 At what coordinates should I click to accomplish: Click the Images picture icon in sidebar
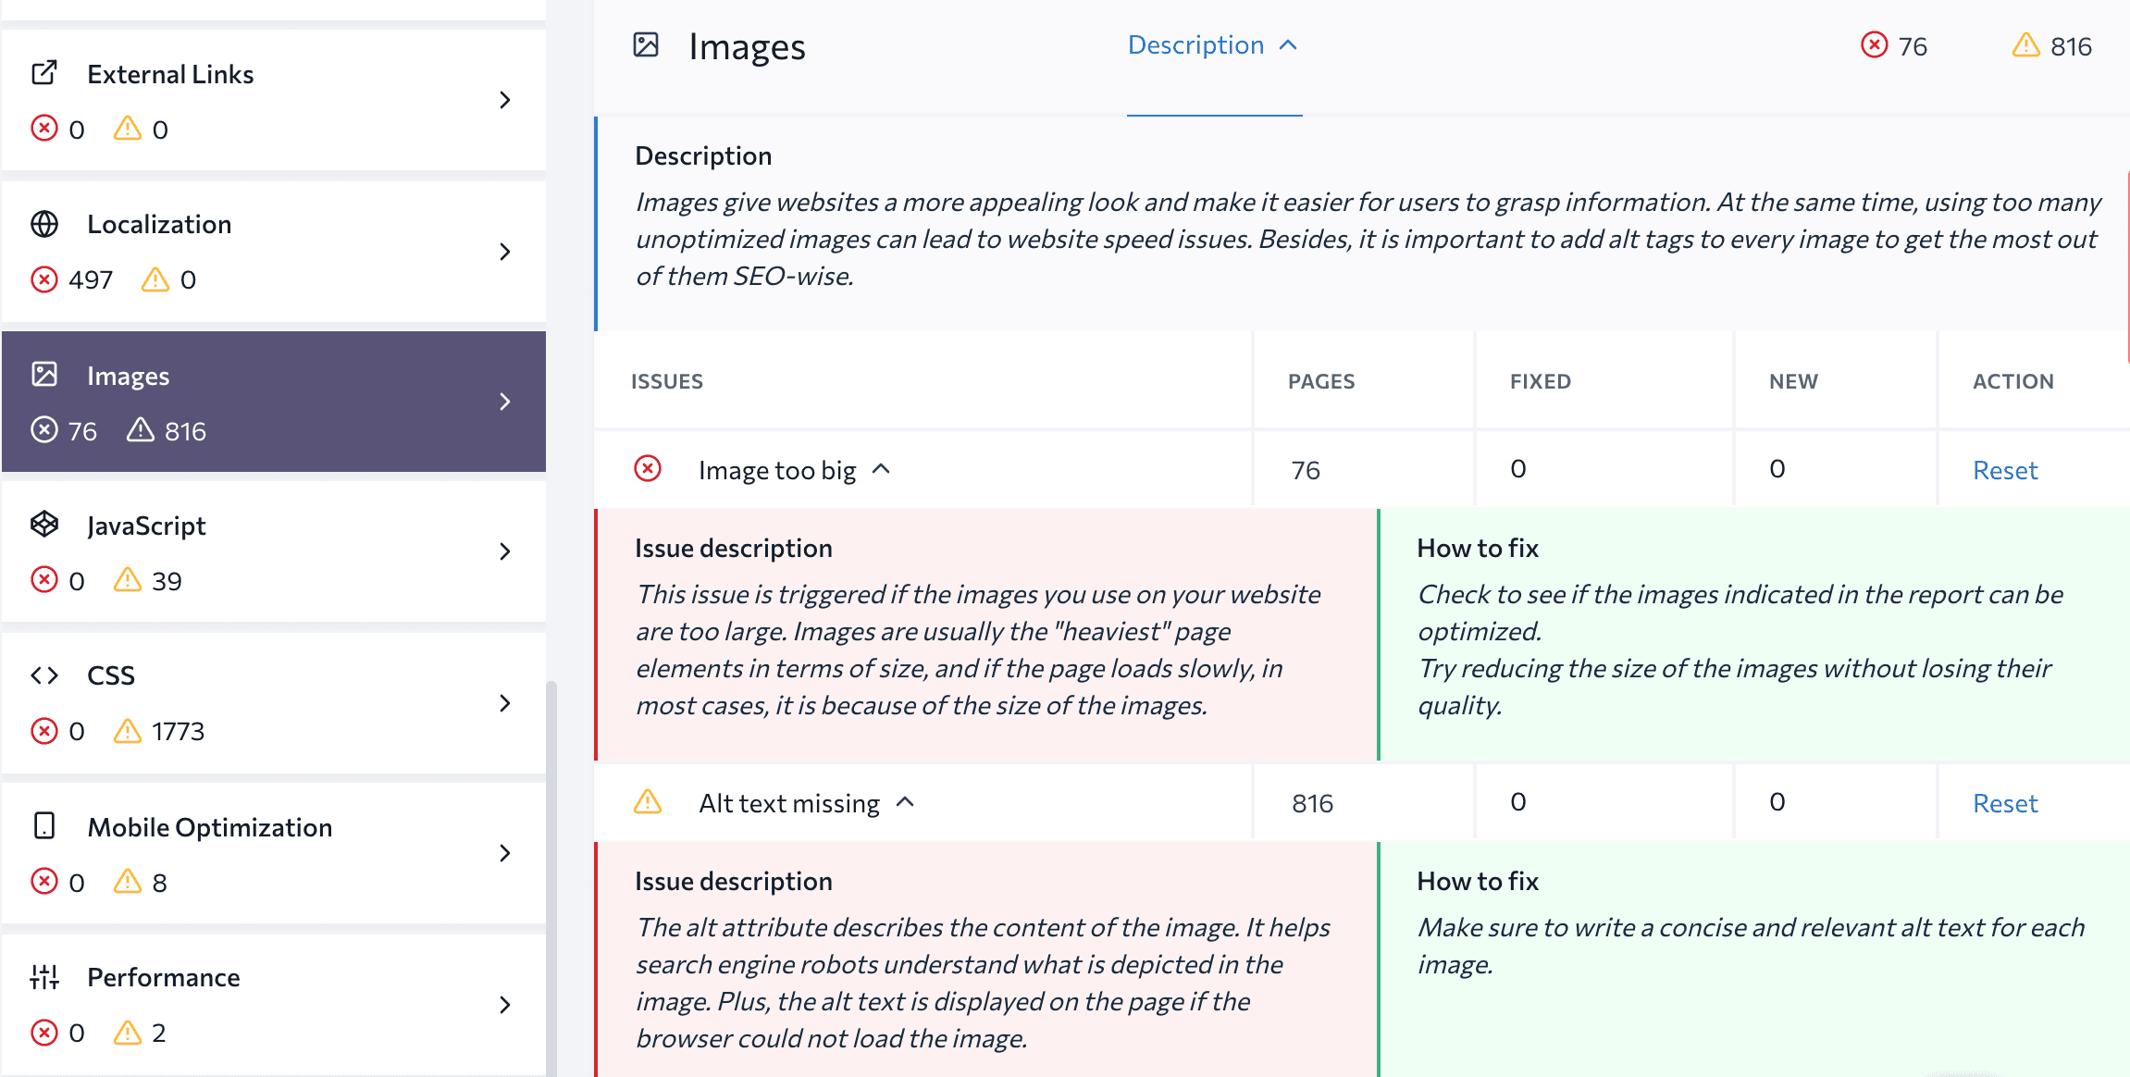44,374
